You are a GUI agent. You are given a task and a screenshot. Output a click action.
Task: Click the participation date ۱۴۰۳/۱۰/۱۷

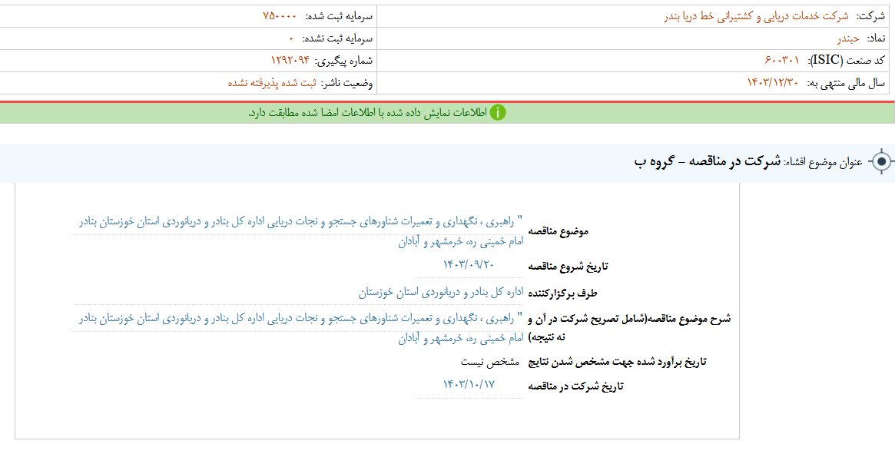468,386
